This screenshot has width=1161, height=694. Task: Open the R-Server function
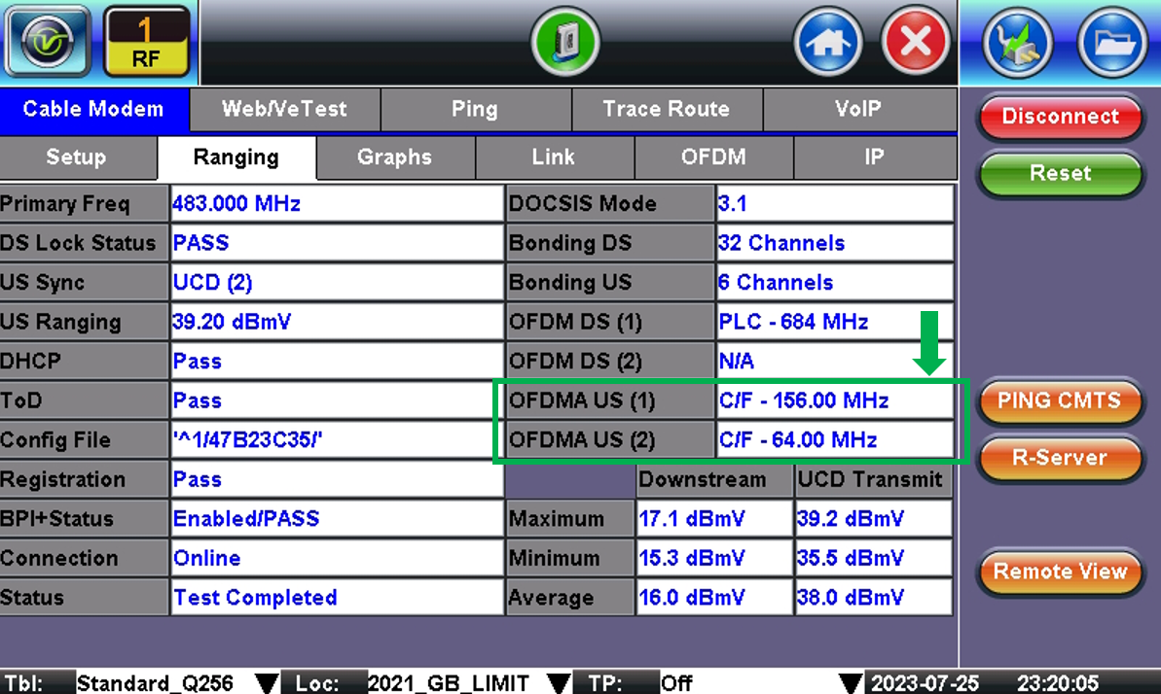[1060, 459]
